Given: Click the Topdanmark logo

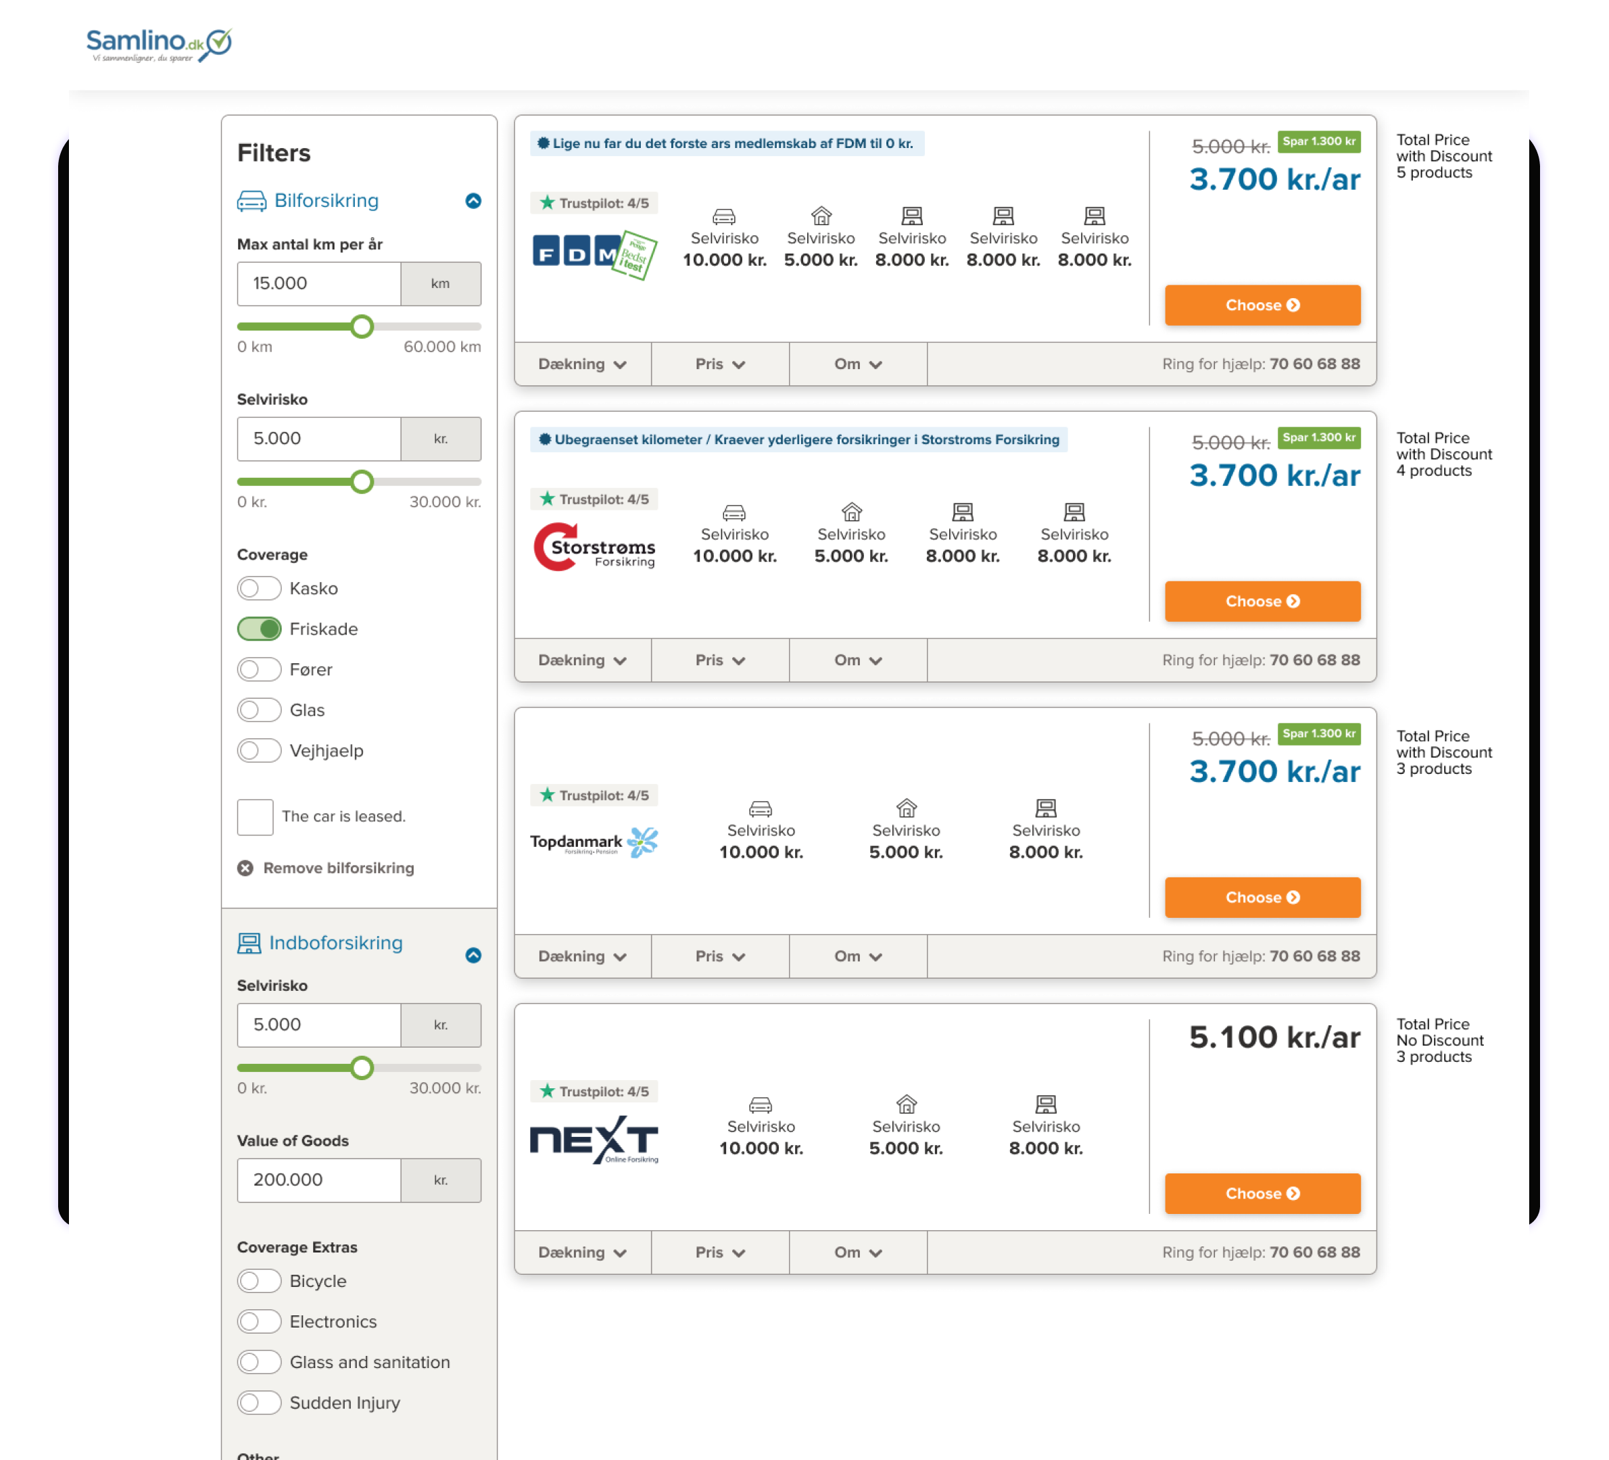Looking at the screenshot, I should 595,842.
